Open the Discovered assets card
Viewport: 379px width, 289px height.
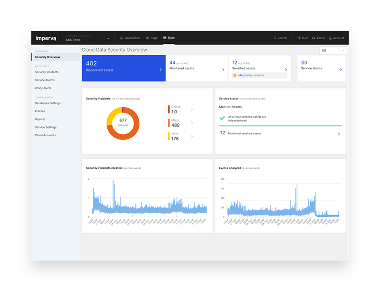tap(123, 68)
